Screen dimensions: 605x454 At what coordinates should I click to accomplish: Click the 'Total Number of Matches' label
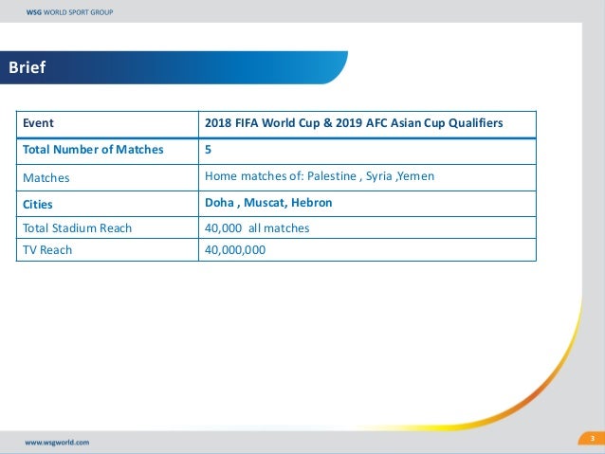[x=93, y=150]
